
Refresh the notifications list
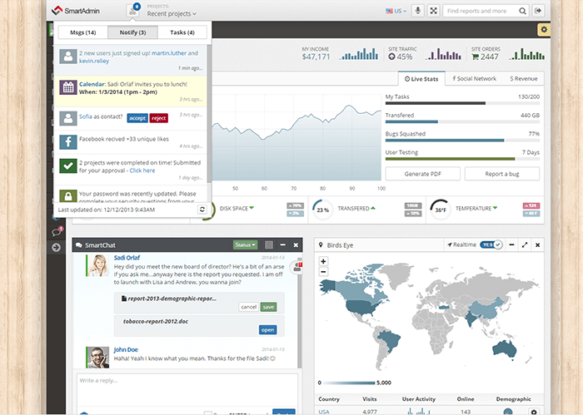coord(202,210)
